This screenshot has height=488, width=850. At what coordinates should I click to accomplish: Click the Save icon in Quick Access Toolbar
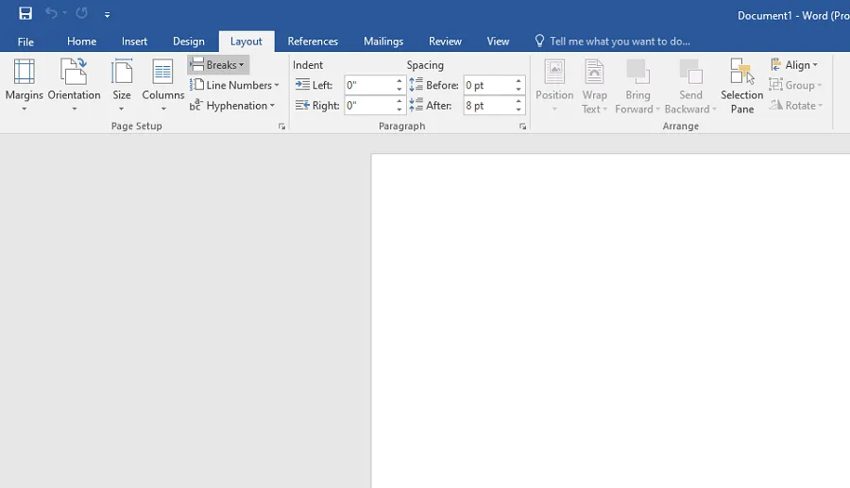point(25,13)
